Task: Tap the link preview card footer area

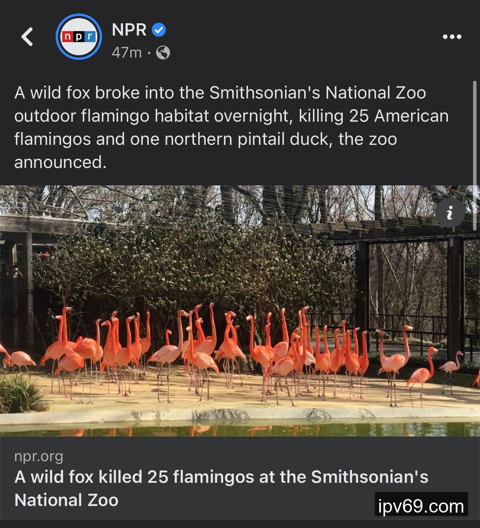Action: 240,478
